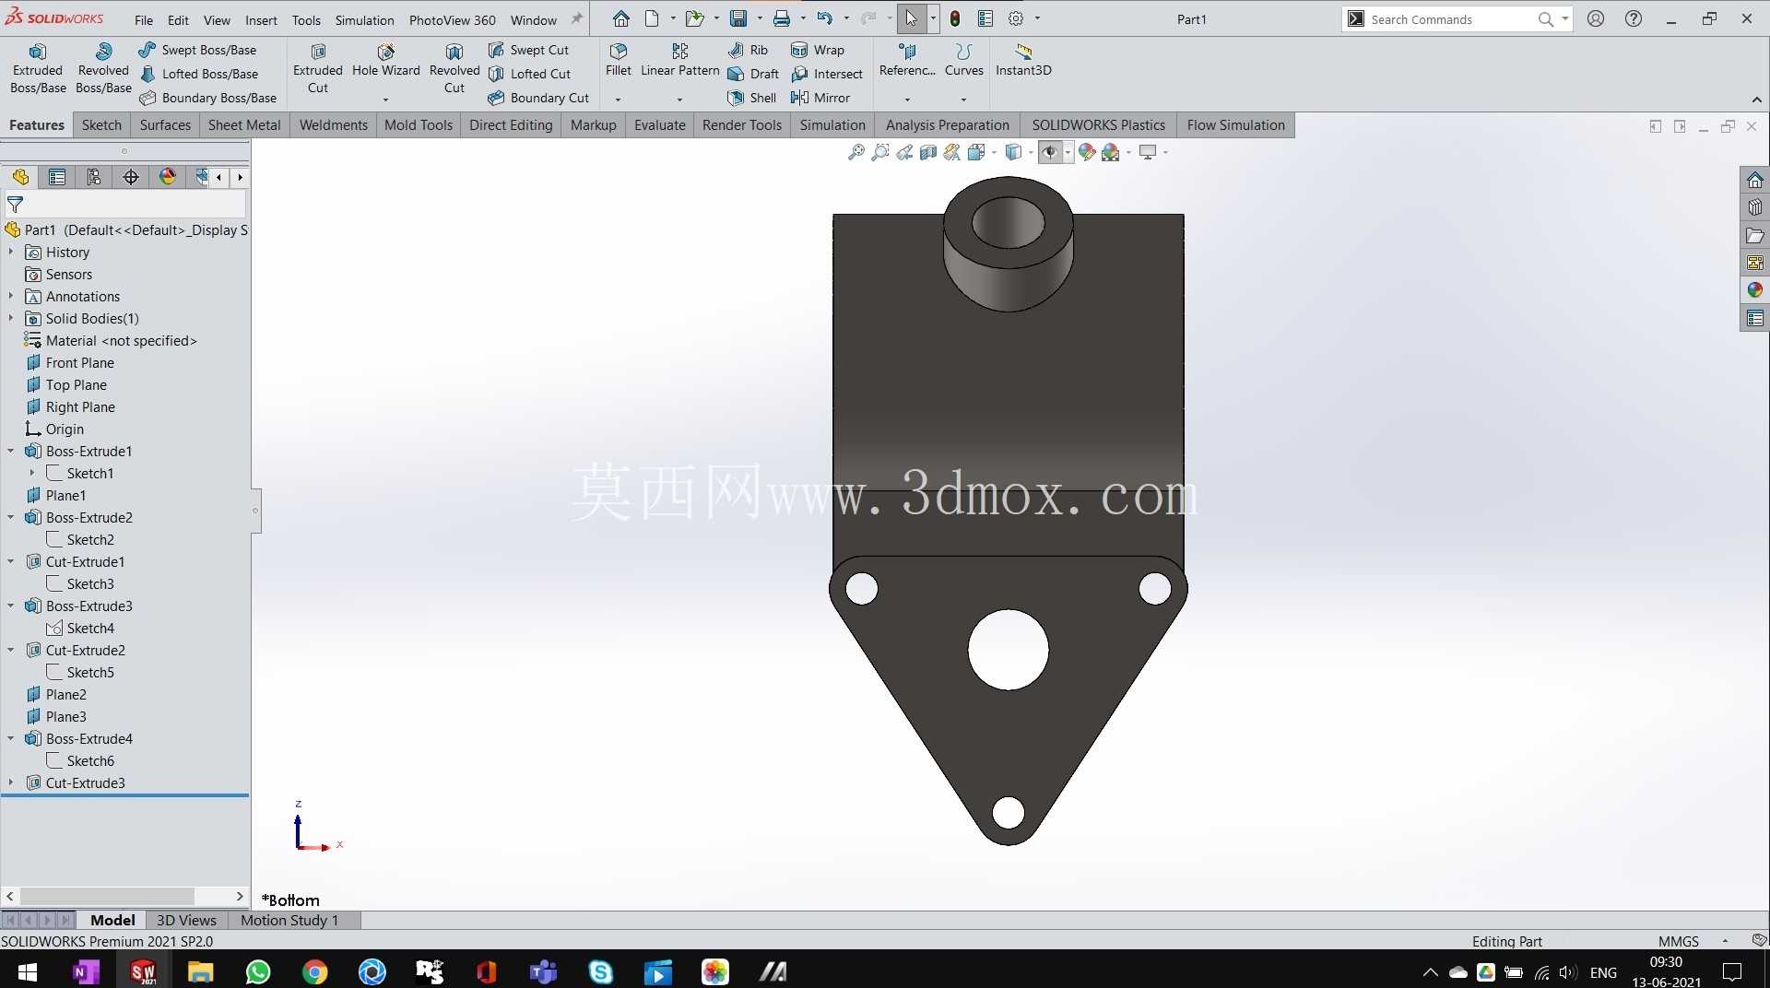
Task: Open Chrome from the Windows taskbar
Action: pyautogui.click(x=315, y=971)
